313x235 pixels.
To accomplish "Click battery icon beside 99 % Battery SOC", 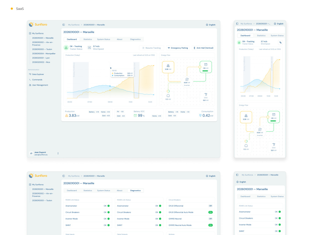I will tap(135, 116).
